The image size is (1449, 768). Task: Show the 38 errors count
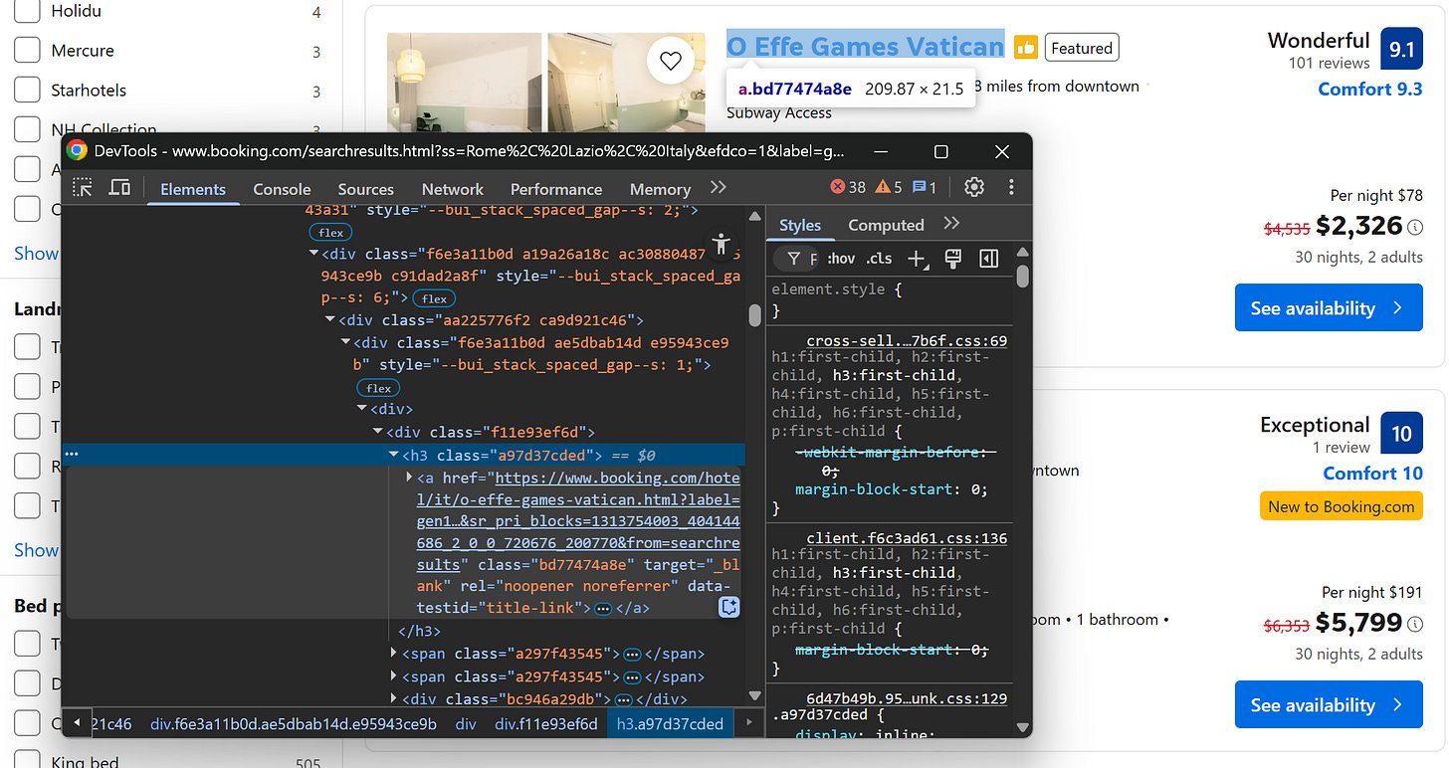pos(848,187)
